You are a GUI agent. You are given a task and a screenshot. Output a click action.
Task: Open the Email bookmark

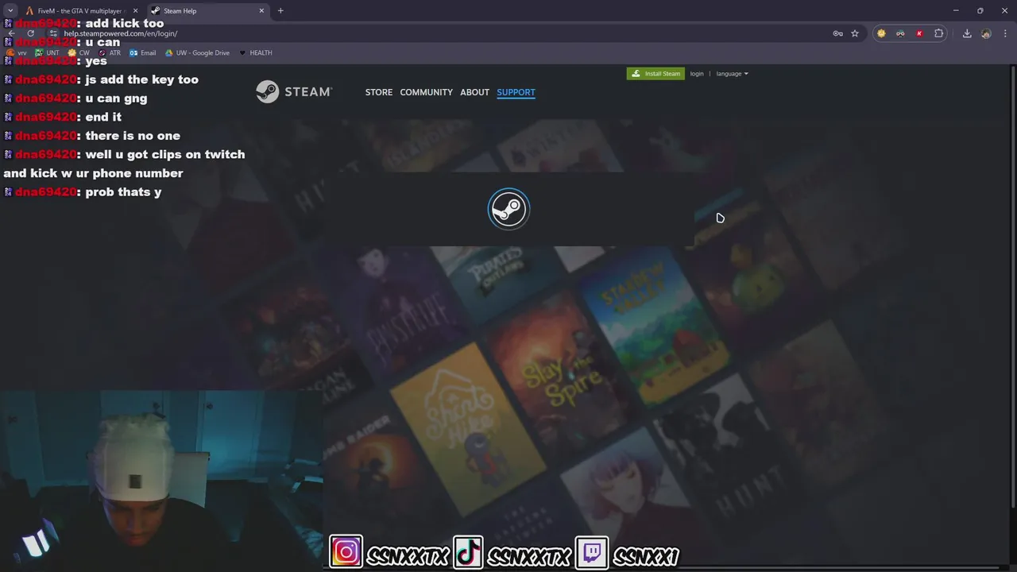[142, 53]
